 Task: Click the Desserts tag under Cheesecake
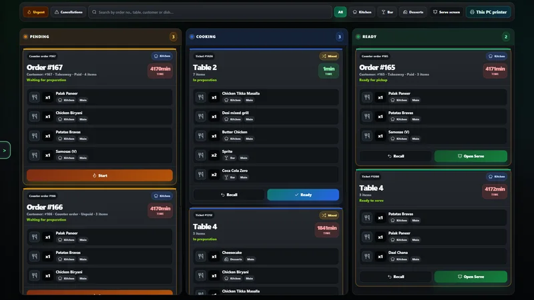[x=233, y=259]
